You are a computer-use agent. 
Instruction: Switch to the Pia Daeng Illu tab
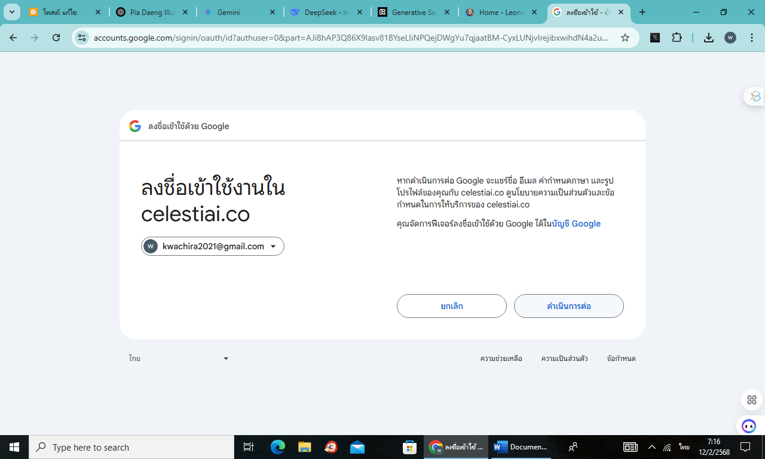coord(153,12)
